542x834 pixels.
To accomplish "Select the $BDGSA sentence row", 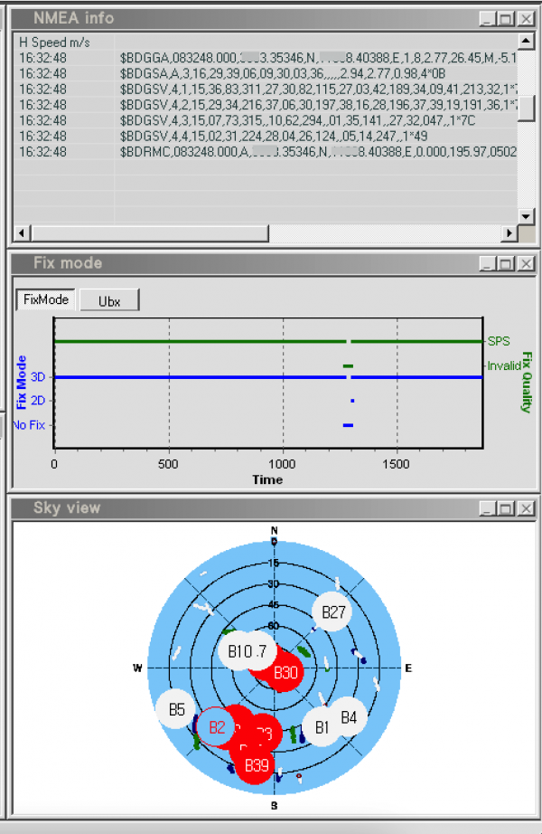I will (266, 73).
